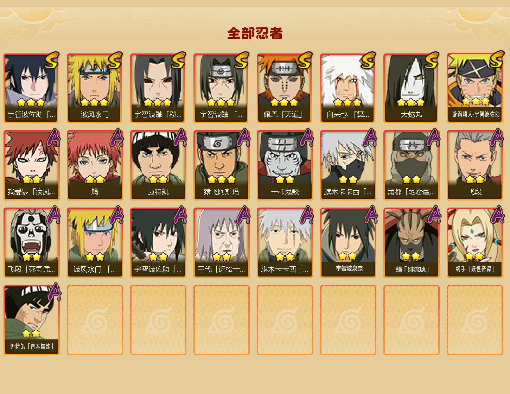Screen dimensions: 510x394
Task: Click the 我爱罗「疾风...」 ninja card
Action: (x=31, y=165)
